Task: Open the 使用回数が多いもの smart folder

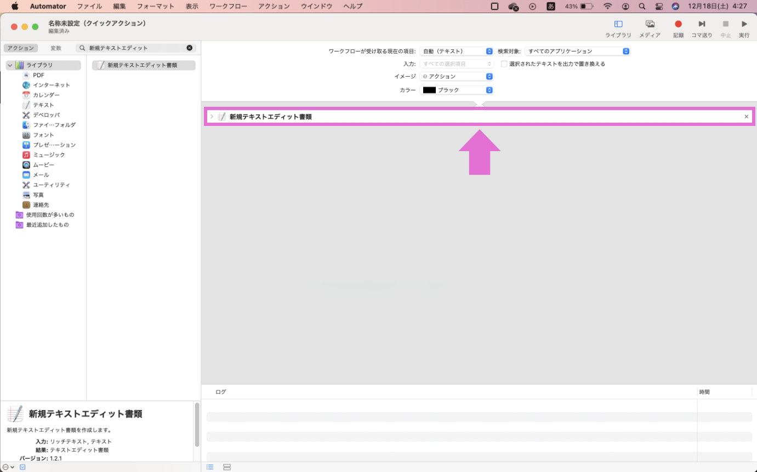Action: pyautogui.click(x=45, y=215)
